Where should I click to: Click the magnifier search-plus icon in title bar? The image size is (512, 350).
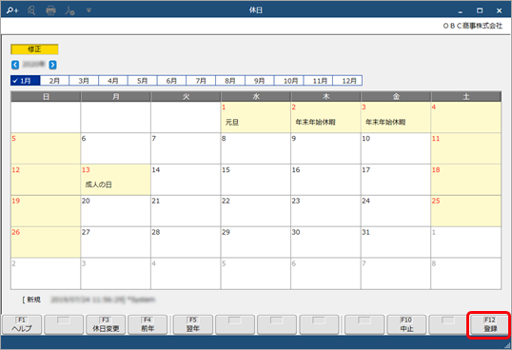click(x=12, y=10)
